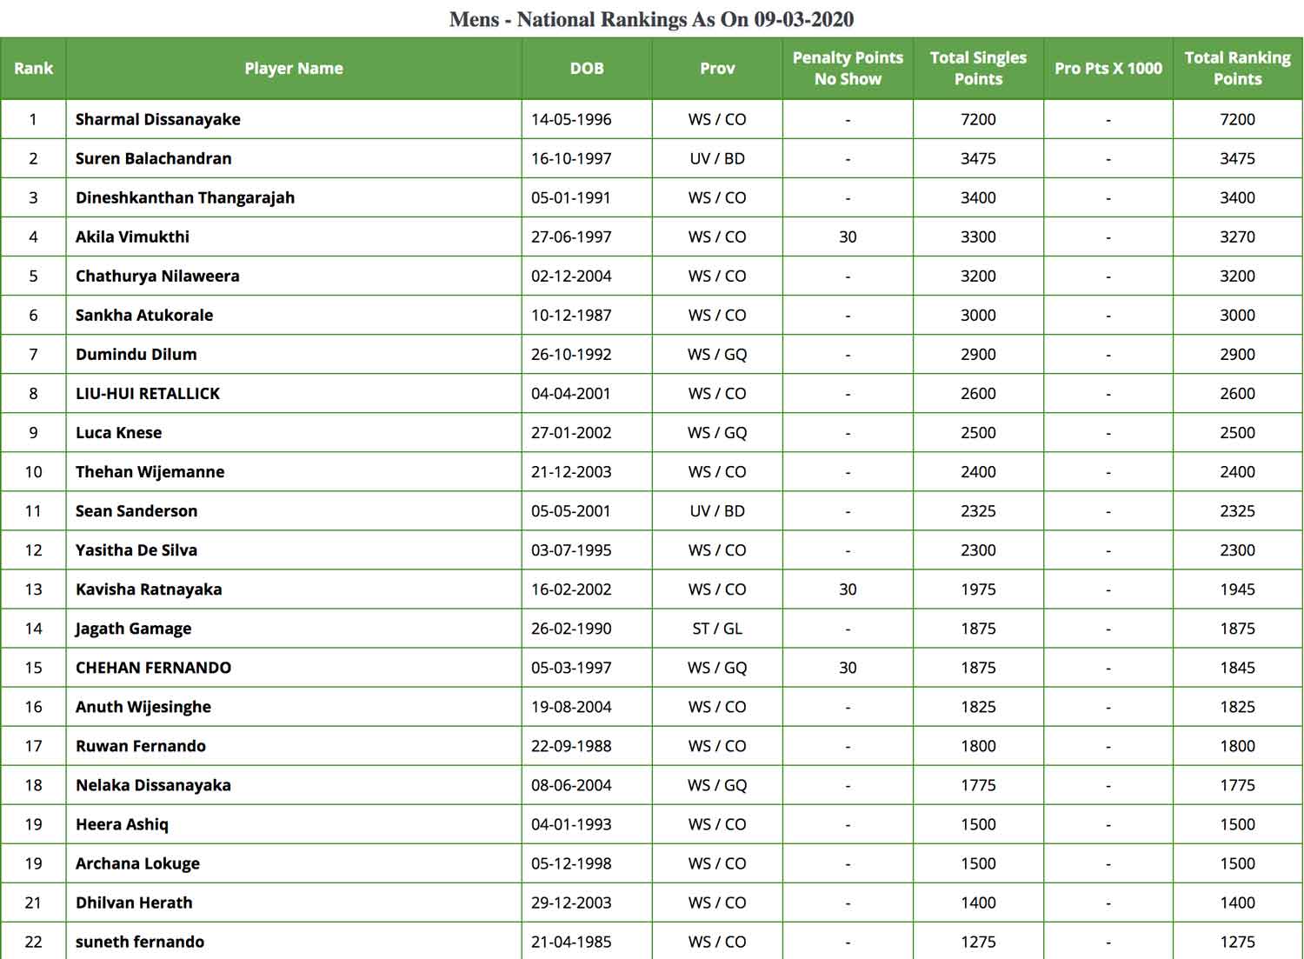Click the DOB column header

coord(587,68)
